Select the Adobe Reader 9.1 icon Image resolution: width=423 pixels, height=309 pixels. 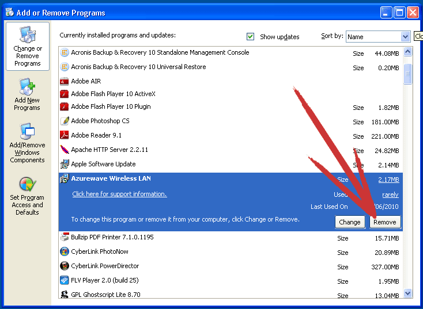tap(64, 135)
